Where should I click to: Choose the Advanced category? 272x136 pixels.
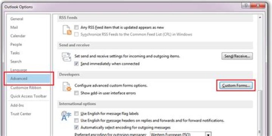click(29, 79)
